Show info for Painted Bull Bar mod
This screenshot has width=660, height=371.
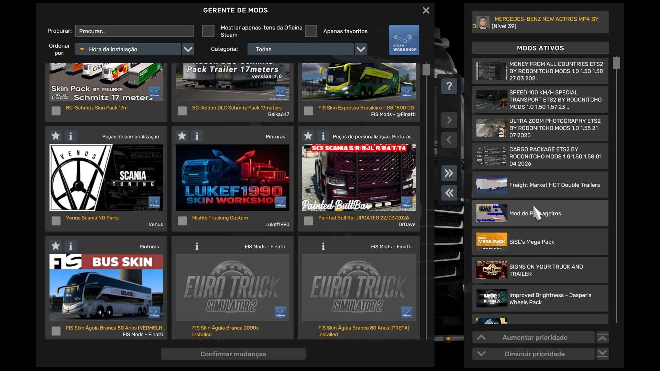click(x=323, y=136)
